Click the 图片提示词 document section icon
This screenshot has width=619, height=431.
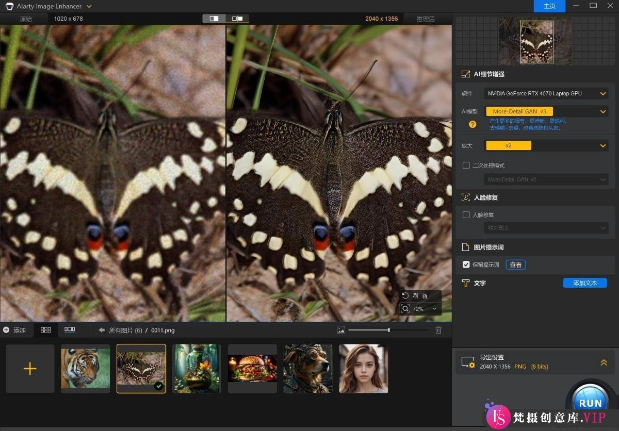click(465, 247)
